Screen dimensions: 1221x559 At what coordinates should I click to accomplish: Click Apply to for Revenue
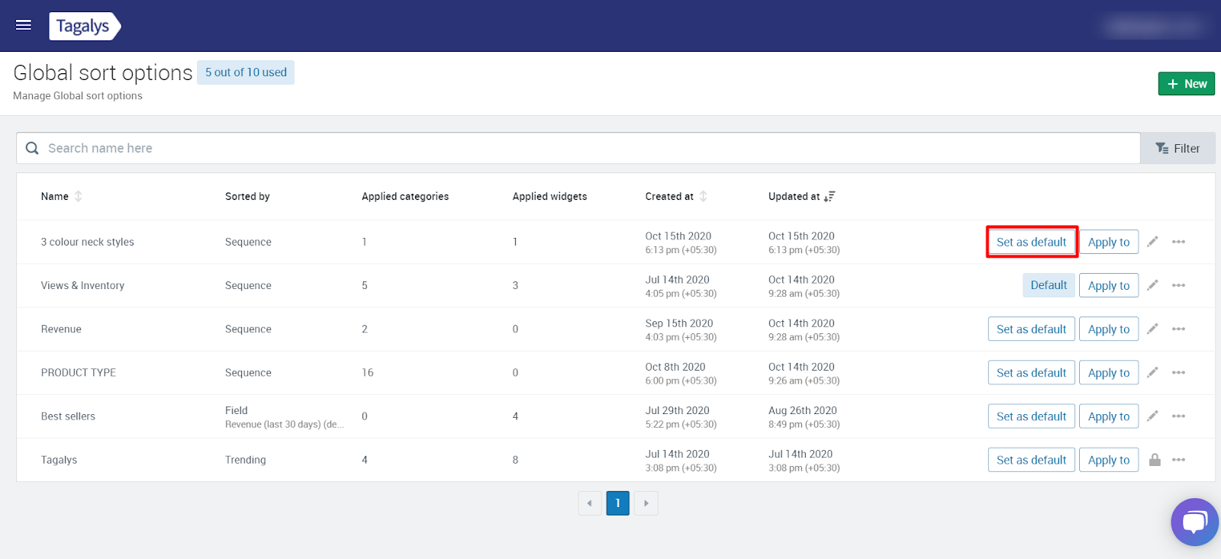pos(1109,329)
